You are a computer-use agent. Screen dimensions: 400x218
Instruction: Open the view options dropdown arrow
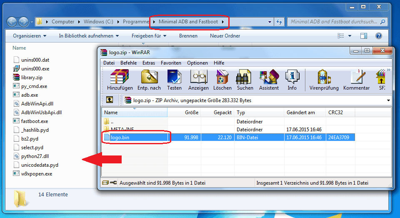pos(350,36)
